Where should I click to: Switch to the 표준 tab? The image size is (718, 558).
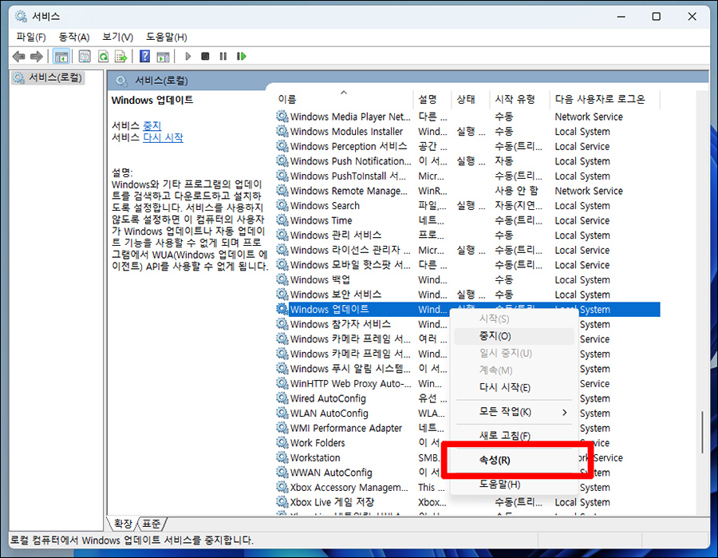click(151, 523)
